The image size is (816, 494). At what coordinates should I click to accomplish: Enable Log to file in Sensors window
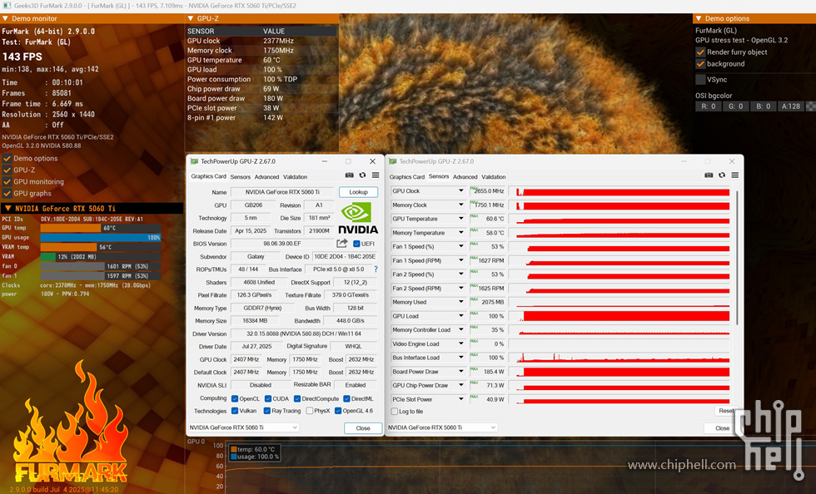coord(395,412)
